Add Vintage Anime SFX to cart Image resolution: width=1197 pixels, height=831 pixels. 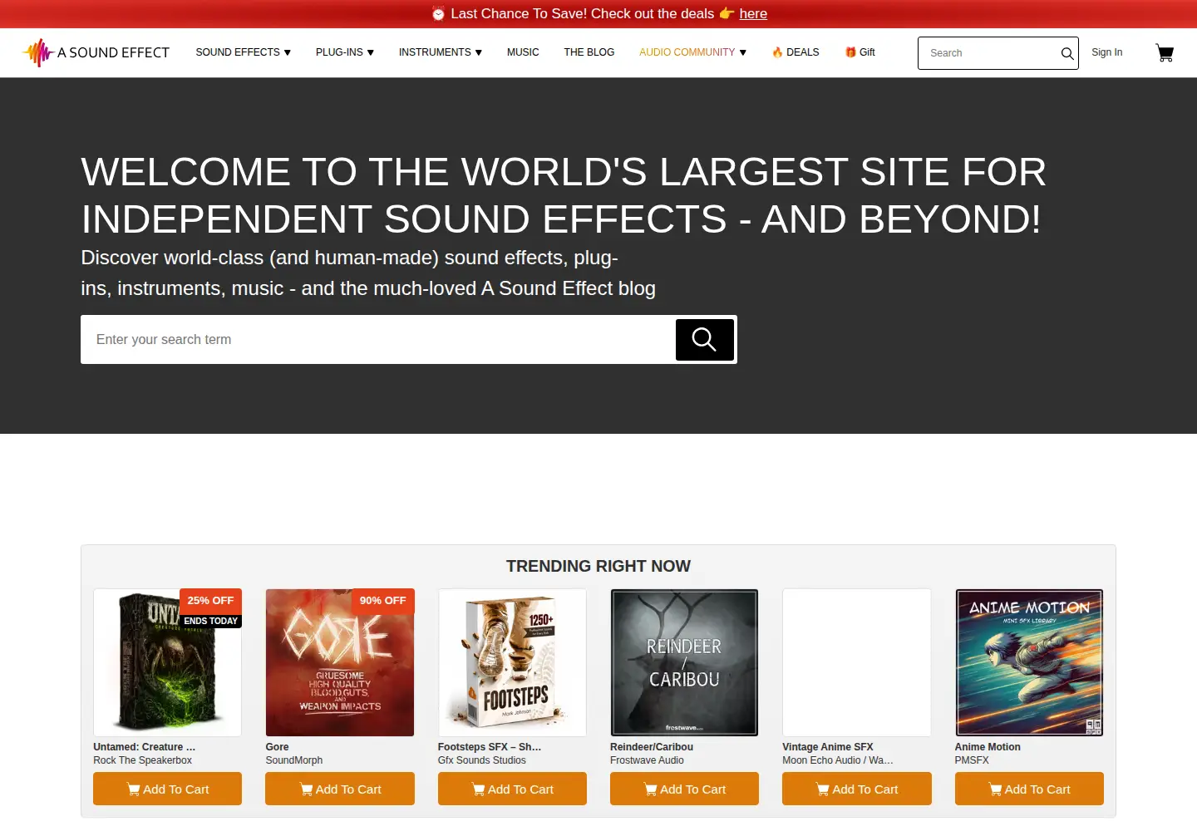tap(857, 789)
